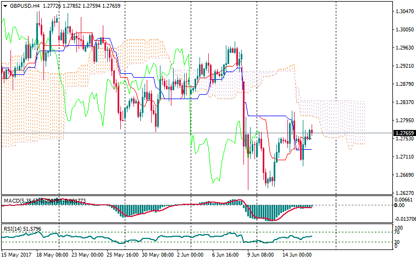
Task: Open the dropdown arrow beside GBPUSD,H4
Action: [5, 6]
